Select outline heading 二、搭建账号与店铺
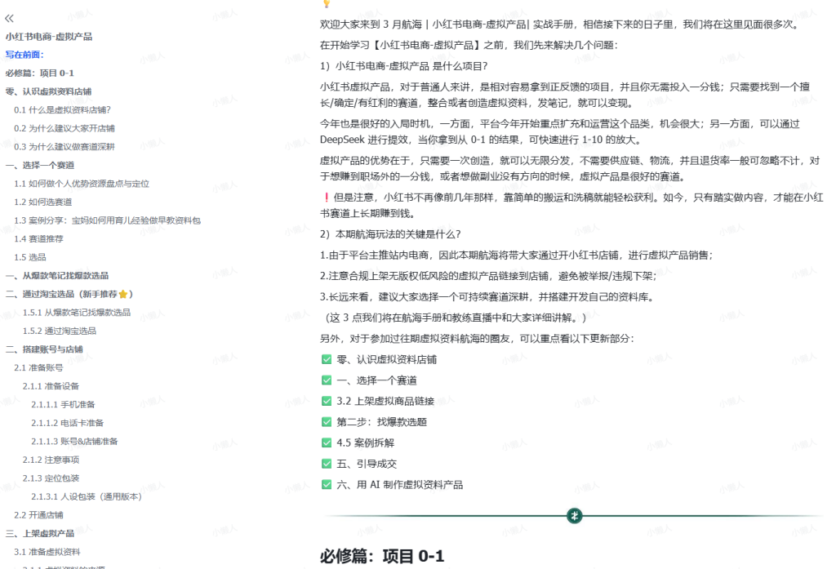836x569 pixels. (x=44, y=349)
